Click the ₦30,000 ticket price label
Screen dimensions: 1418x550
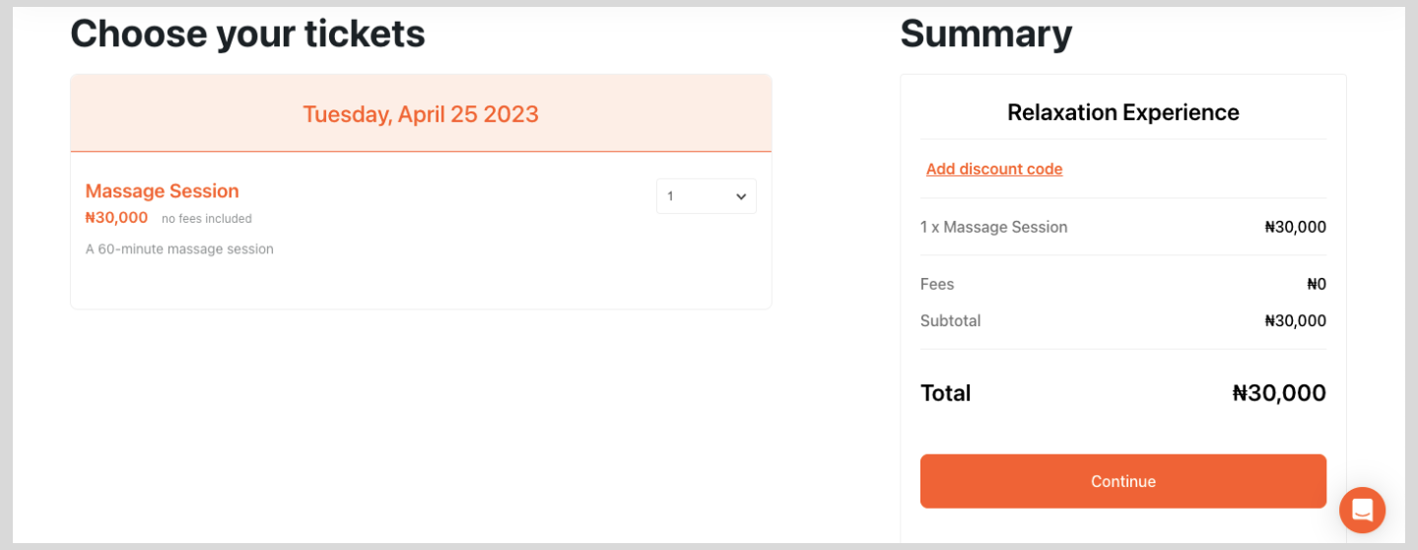click(116, 218)
